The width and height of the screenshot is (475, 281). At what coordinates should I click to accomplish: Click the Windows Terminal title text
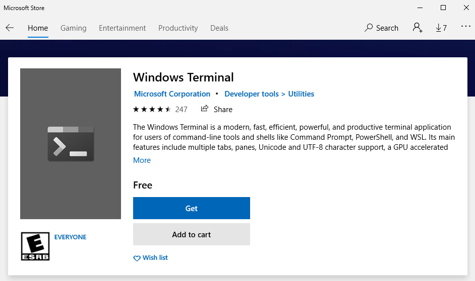tap(183, 77)
